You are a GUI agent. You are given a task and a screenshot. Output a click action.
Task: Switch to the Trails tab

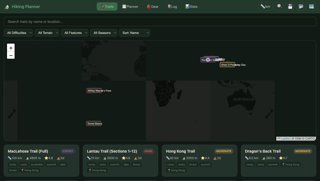click(107, 7)
